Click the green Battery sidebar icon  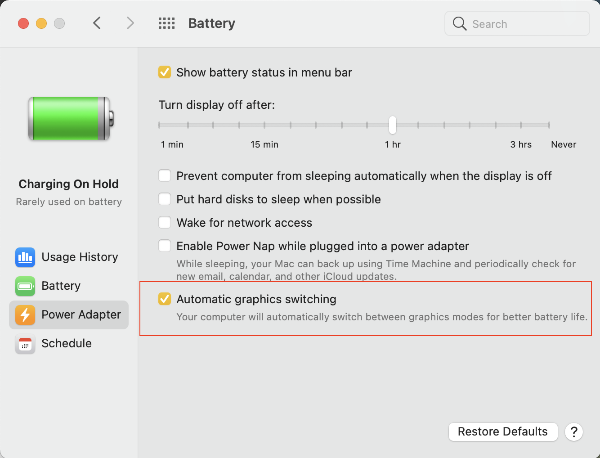tap(25, 286)
